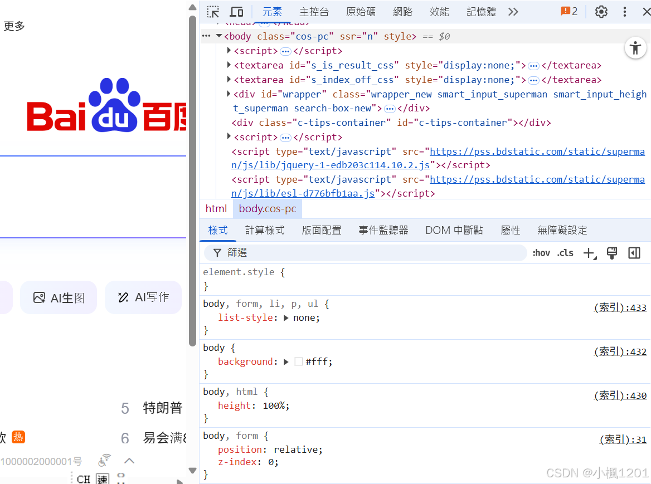
Task: Select the 版面配置 subtab
Action: click(x=322, y=230)
